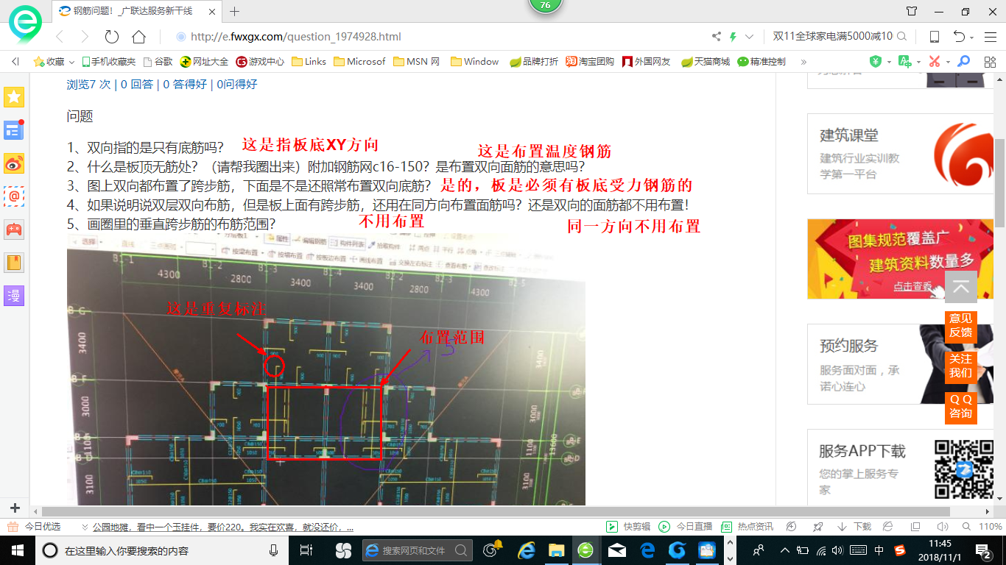1006x565 pixels.
Task: Open the 下载 downloads button
Action: [854, 527]
